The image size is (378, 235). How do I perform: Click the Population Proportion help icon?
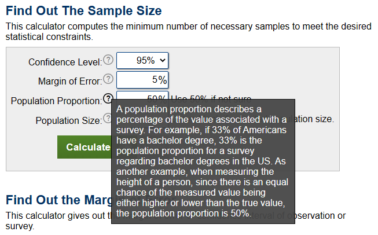(108, 99)
